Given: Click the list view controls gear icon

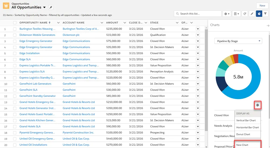Looking at the screenshot, I should point(227,14).
